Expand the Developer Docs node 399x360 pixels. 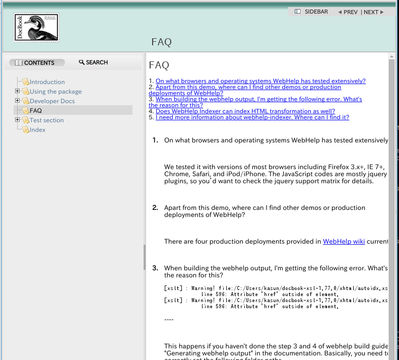17,100
